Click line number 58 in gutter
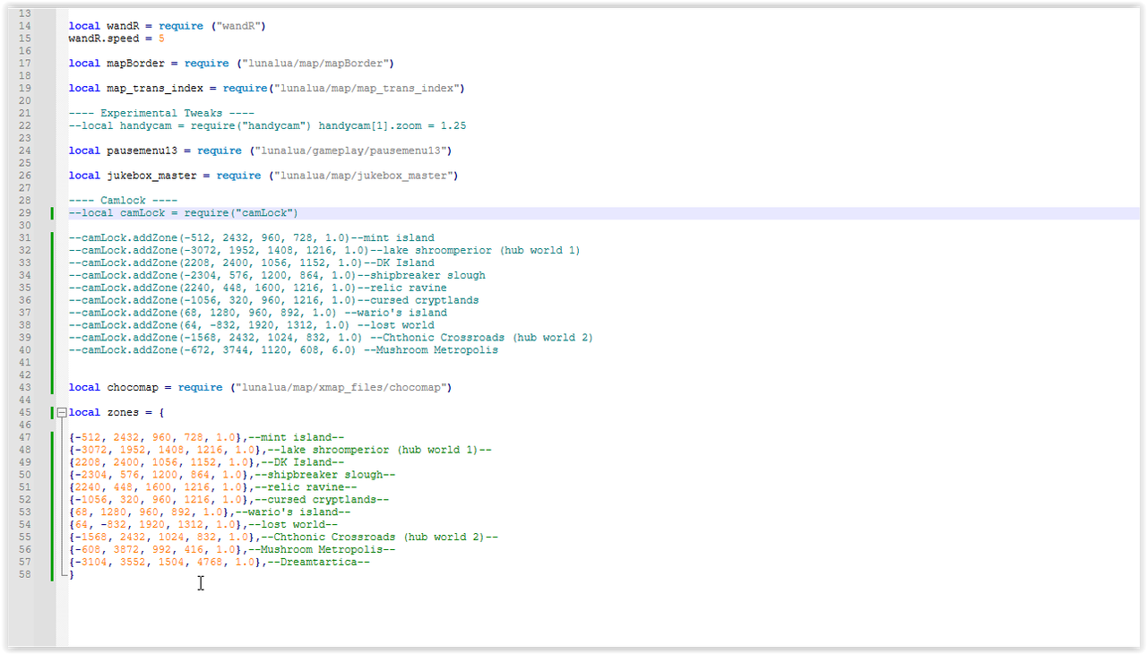The height and width of the screenshot is (654, 1147). point(24,574)
